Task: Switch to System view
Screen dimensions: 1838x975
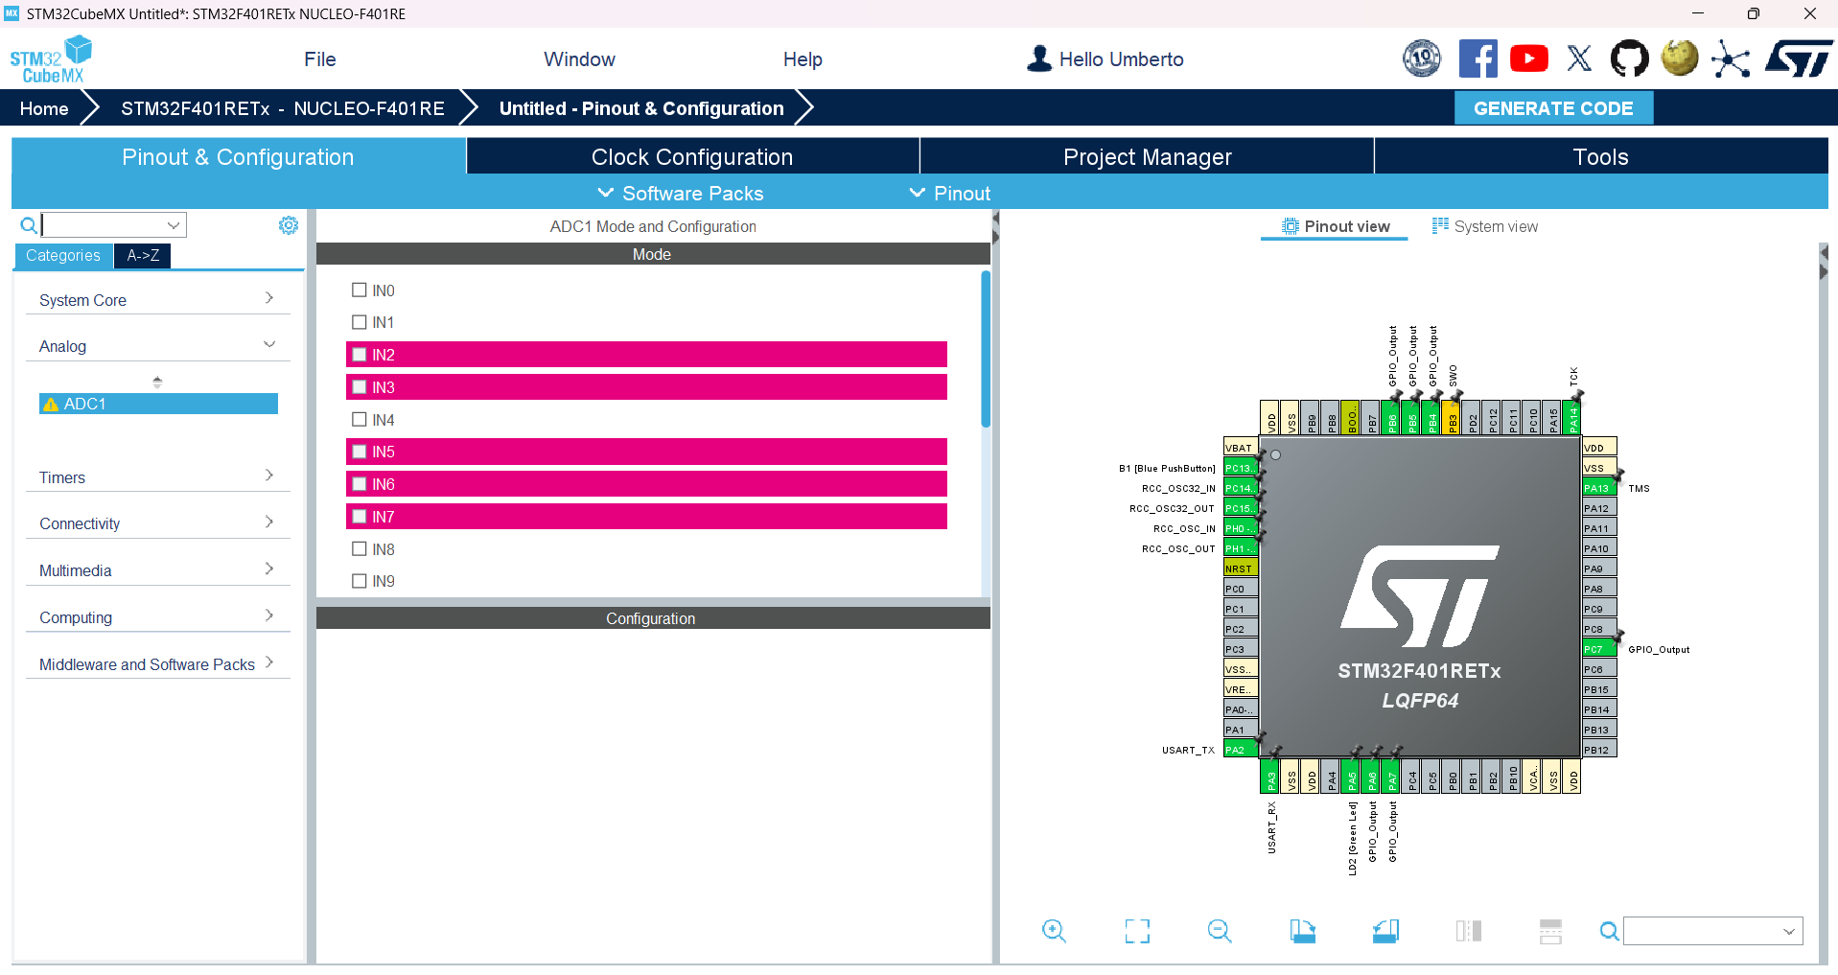Action: point(1484,226)
